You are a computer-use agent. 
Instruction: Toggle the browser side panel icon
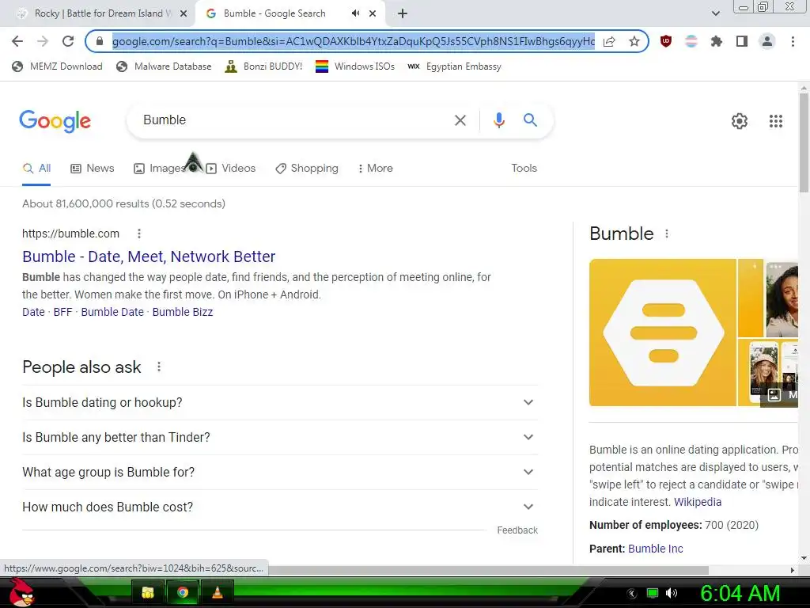point(742,41)
